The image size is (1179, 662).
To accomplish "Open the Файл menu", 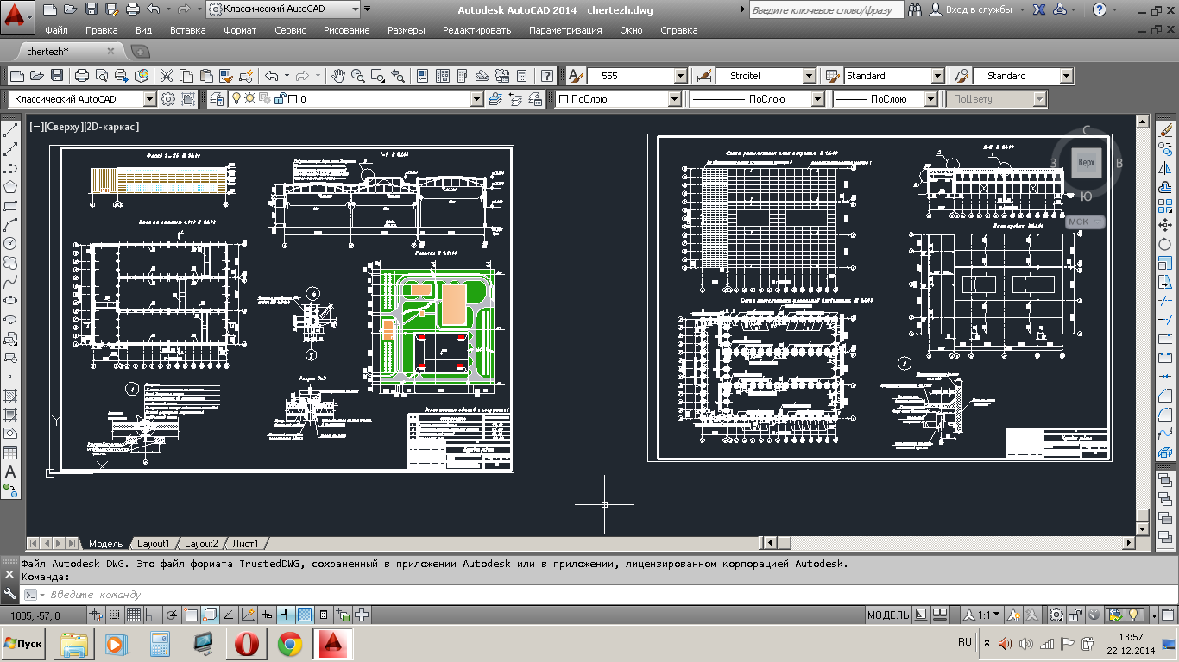I will point(56,30).
